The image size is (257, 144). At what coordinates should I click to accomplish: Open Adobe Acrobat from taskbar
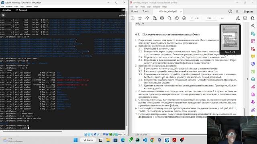[x=174, y=140]
